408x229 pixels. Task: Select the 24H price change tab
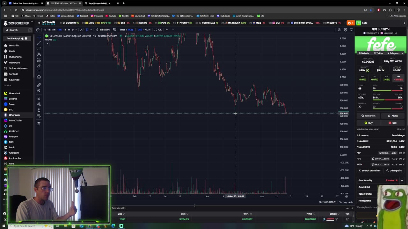pos(398,78)
